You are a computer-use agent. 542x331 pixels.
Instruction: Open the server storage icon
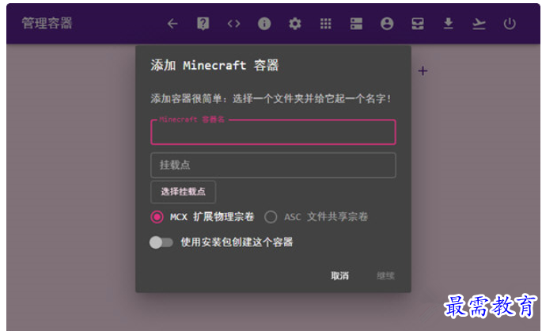[x=356, y=24]
